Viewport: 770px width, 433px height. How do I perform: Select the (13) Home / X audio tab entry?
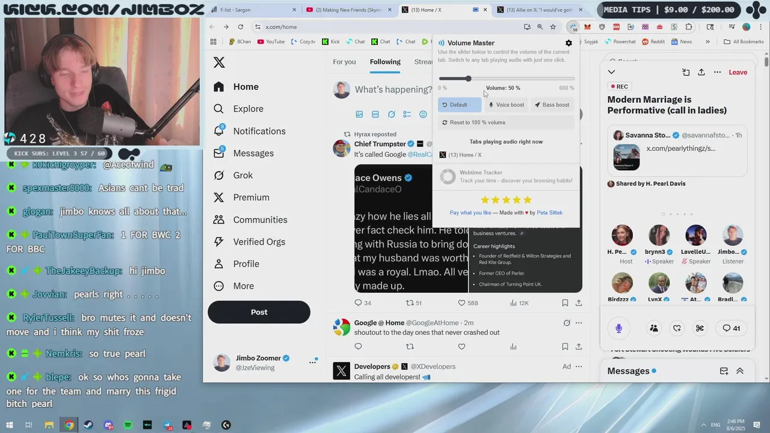pyautogui.click(x=461, y=155)
